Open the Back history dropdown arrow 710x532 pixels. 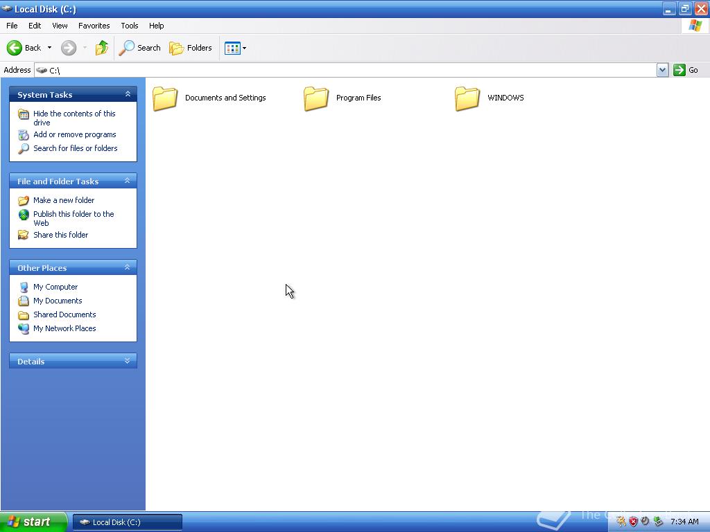[49, 48]
